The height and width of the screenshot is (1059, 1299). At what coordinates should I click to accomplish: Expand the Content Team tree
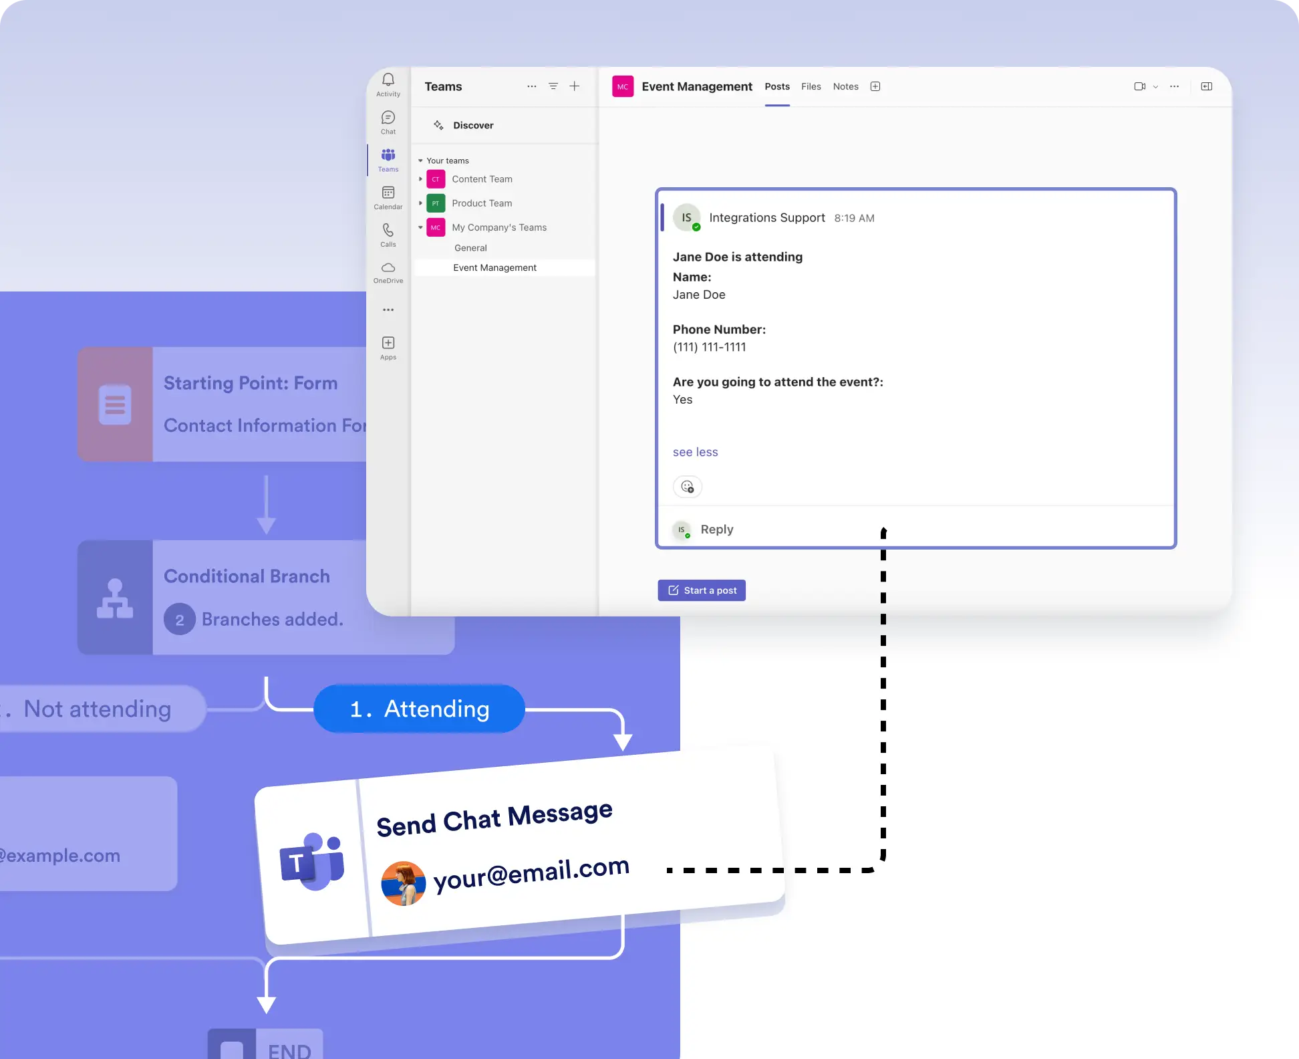coord(420,179)
